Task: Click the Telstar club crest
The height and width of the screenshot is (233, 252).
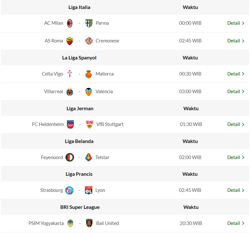Action: point(89,157)
